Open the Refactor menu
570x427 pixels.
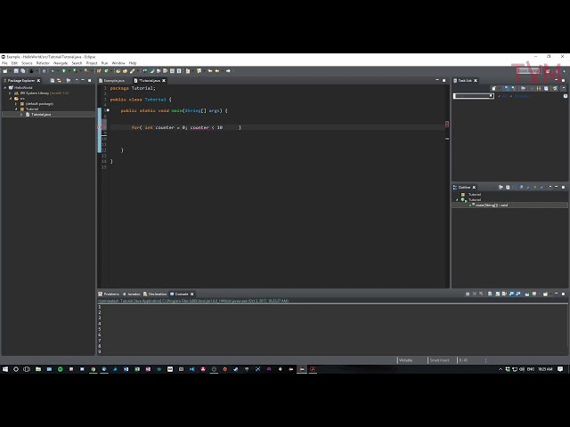(43, 63)
